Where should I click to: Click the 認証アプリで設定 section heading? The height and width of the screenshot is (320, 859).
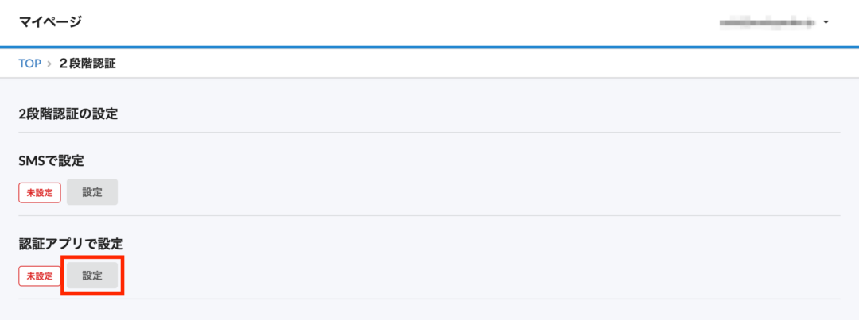(x=71, y=243)
